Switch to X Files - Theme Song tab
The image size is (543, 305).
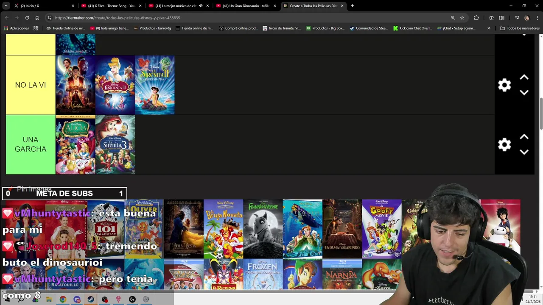click(111, 6)
